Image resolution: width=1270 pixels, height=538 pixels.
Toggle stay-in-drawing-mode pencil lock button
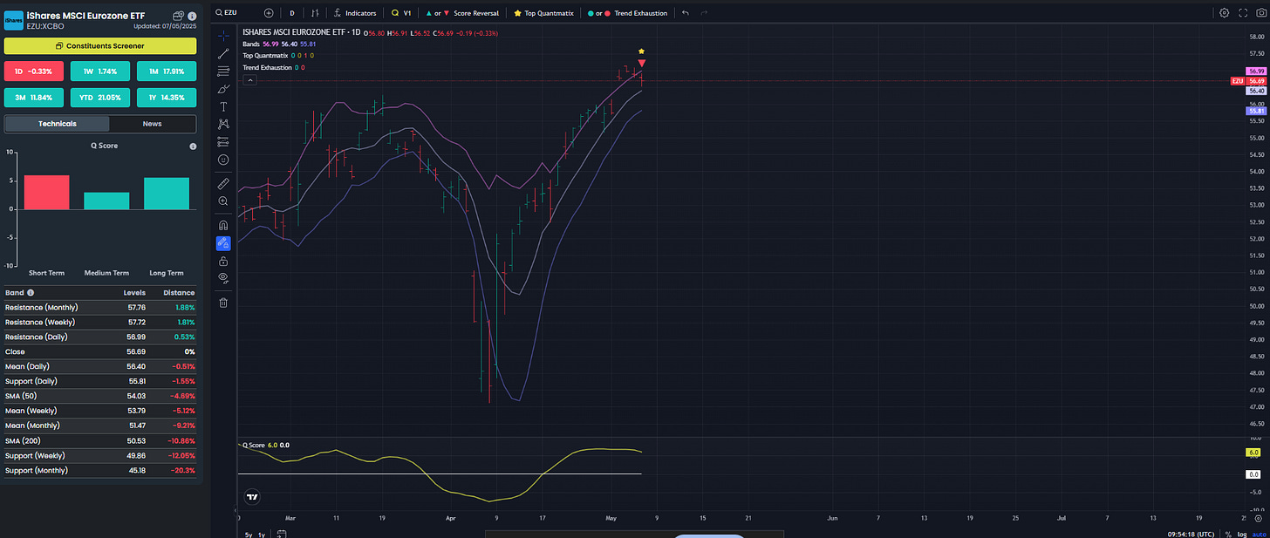pyautogui.click(x=224, y=243)
